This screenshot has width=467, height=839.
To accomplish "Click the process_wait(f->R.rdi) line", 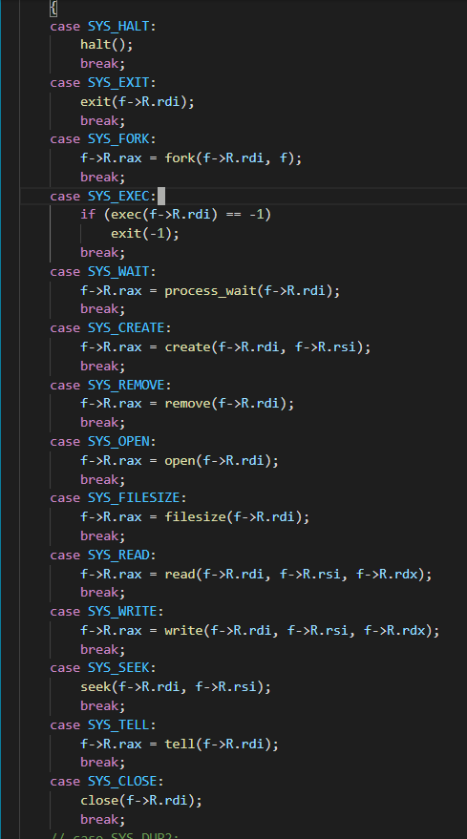I will [x=210, y=290].
